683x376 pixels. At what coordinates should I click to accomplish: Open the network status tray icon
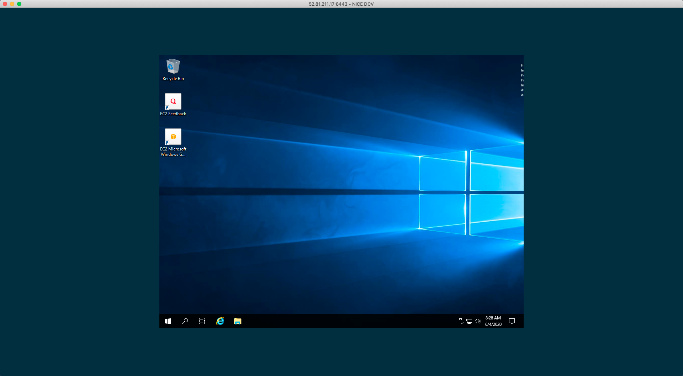(469, 321)
